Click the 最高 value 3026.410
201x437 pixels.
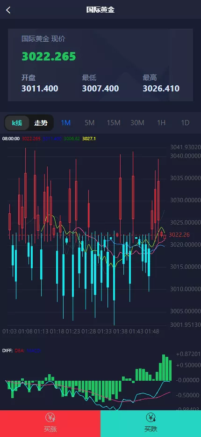[x=161, y=89]
